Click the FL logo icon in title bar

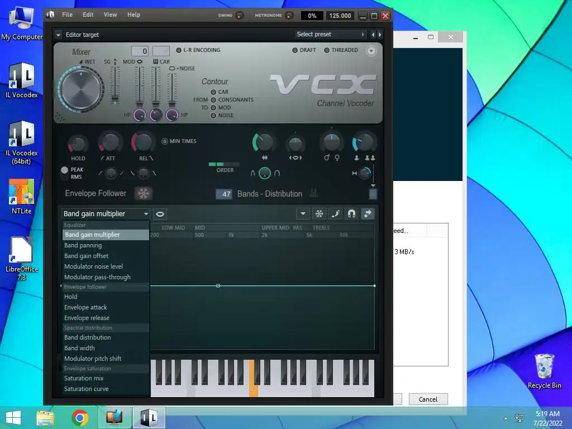[x=50, y=15]
